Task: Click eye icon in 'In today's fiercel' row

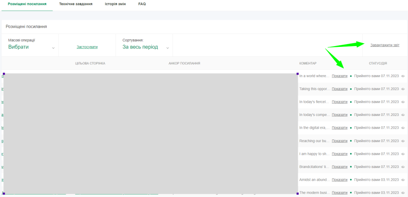Action: coord(403,102)
